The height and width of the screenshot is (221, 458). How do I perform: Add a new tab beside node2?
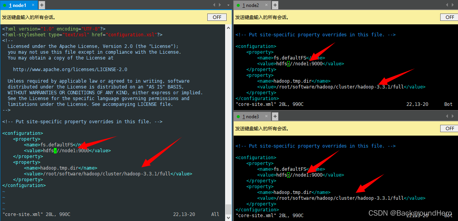[x=275, y=5]
